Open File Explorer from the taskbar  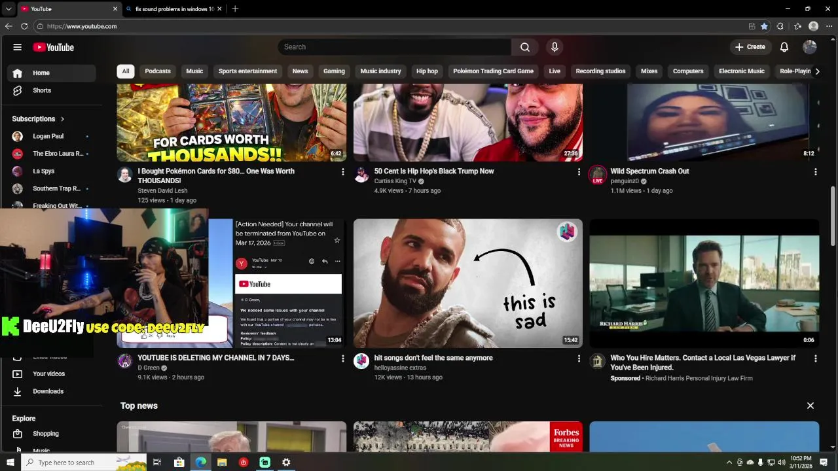[222, 462]
